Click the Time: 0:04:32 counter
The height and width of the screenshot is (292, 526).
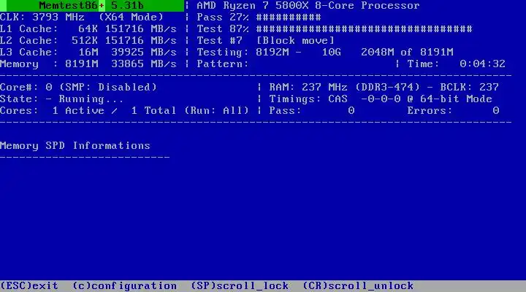[x=456, y=64]
